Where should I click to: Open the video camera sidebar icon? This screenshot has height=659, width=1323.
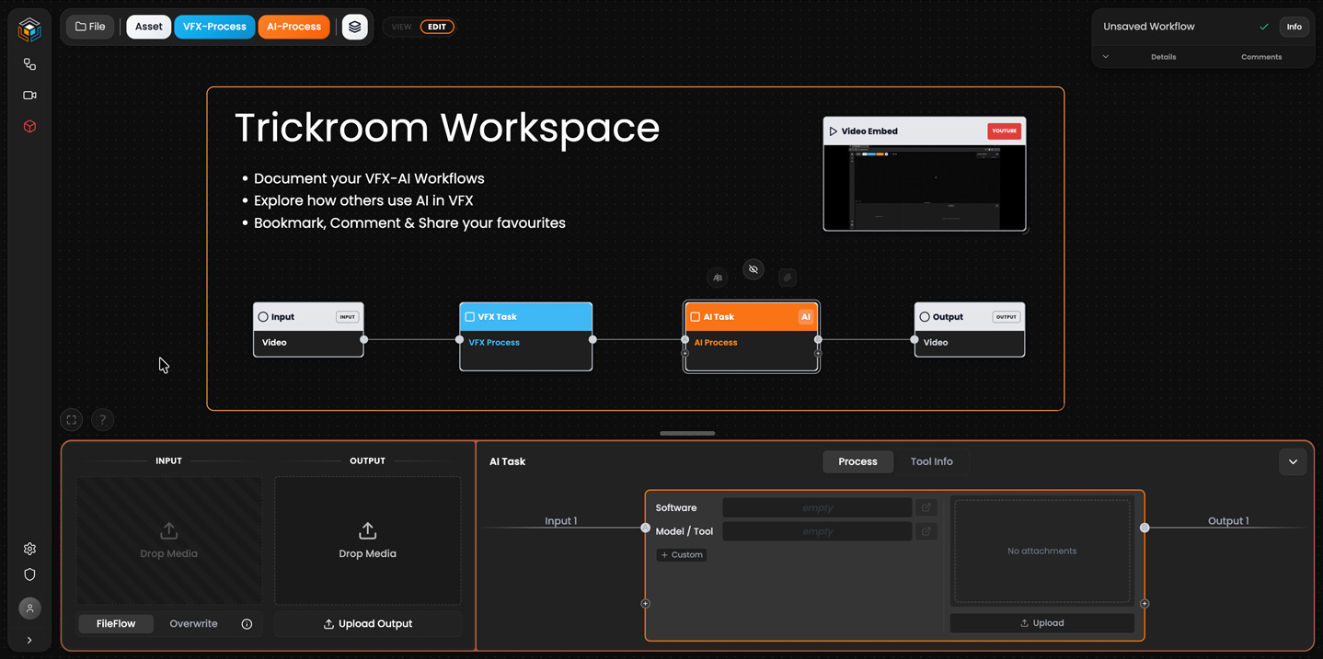click(29, 96)
